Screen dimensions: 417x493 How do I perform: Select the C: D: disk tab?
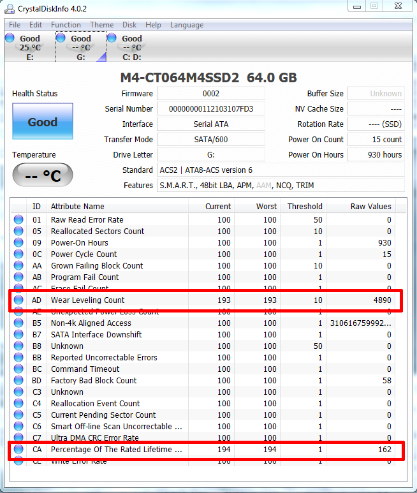coord(132,47)
